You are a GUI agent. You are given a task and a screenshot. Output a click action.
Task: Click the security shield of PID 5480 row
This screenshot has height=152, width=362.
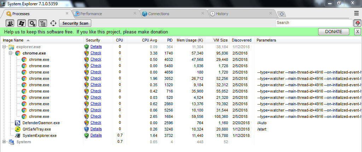86,66
